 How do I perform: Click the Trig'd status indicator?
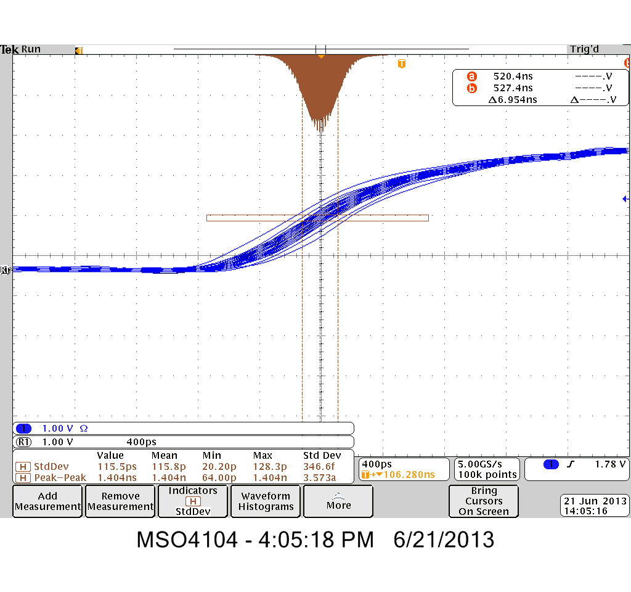(584, 49)
